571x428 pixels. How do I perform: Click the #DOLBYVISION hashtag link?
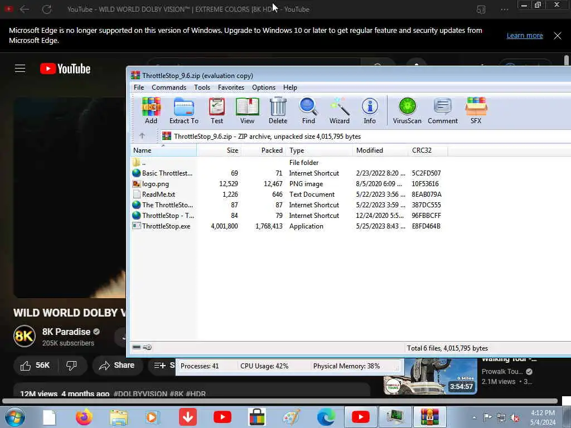pyautogui.click(x=141, y=394)
